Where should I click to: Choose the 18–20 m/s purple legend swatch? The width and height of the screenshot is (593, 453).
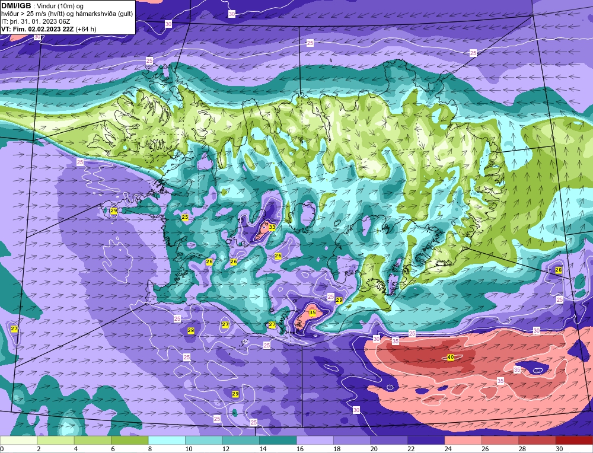tap(352, 440)
